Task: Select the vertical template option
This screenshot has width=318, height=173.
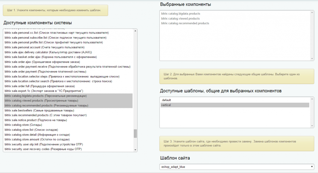Action: click(234, 105)
